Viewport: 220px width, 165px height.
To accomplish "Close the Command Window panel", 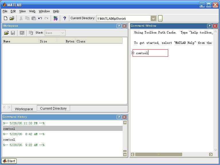I will pos(215,26).
